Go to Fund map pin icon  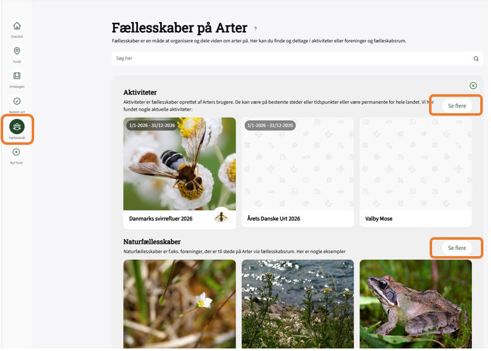click(17, 51)
